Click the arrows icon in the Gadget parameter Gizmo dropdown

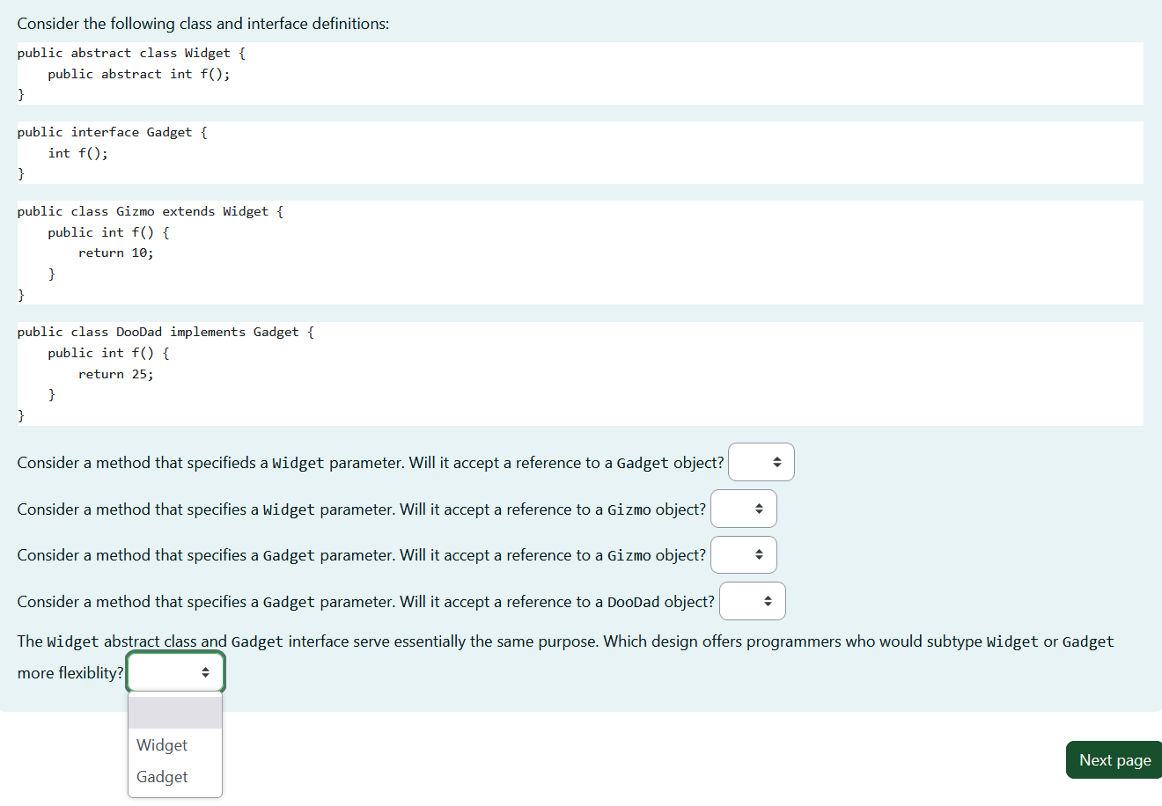[x=758, y=554]
